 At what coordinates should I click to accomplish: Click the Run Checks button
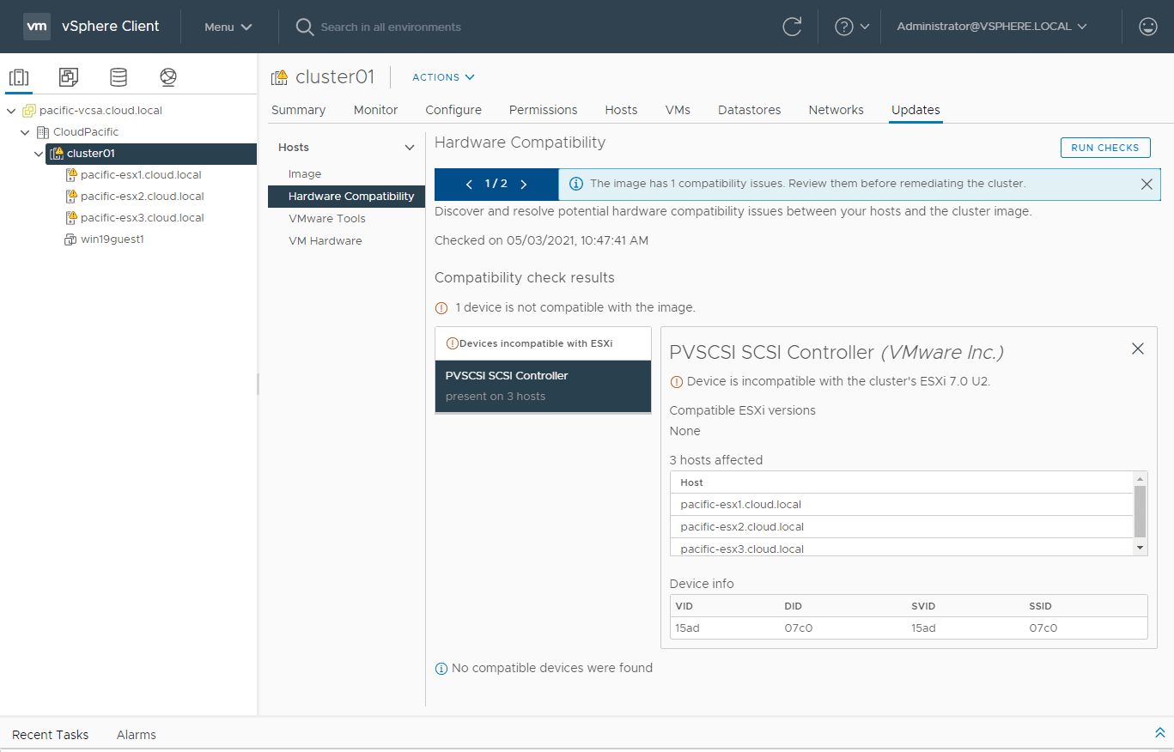(1104, 148)
